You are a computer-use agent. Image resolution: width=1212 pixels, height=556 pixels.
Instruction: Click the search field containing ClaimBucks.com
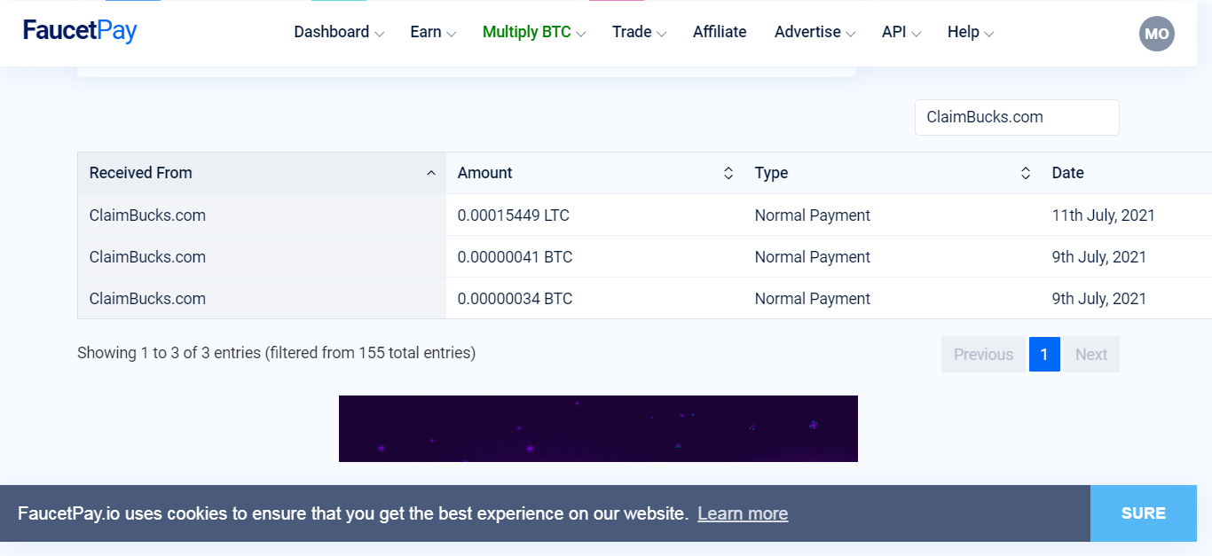[1017, 117]
